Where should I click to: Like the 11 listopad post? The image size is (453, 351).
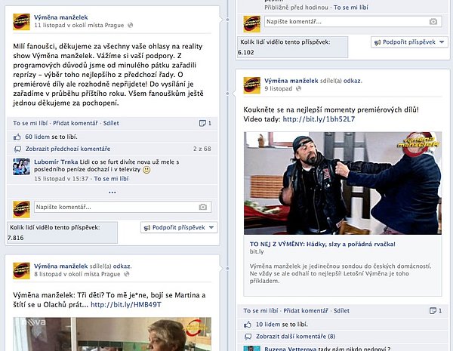tap(30, 123)
